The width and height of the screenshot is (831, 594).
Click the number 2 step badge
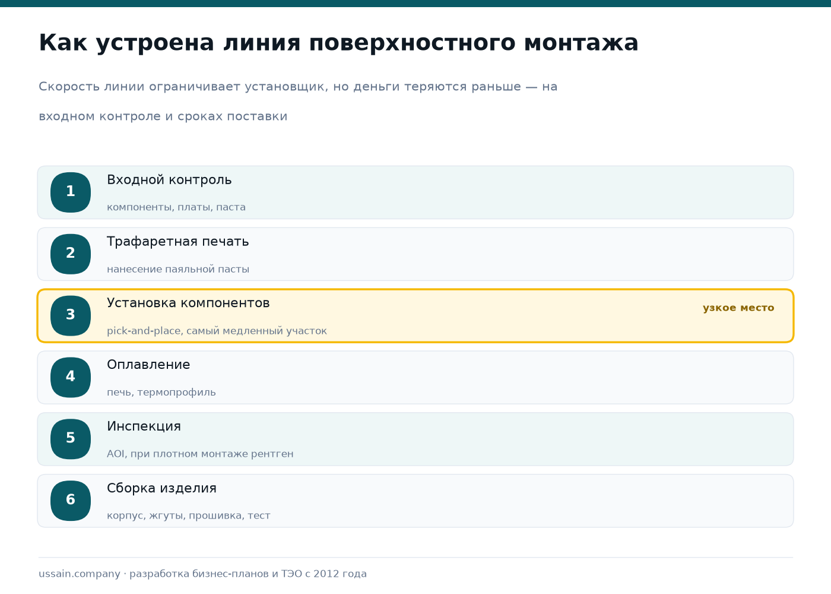[71, 254]
